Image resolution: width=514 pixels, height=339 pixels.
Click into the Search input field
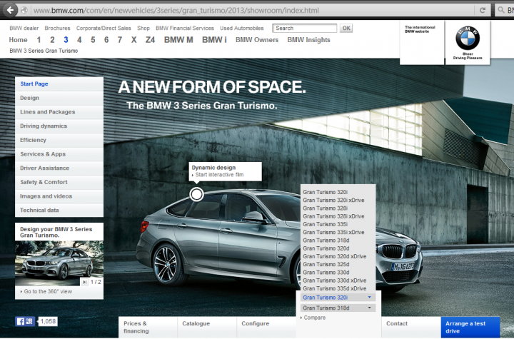point(305,29)
